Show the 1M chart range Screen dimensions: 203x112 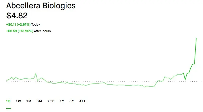[29, 101]
